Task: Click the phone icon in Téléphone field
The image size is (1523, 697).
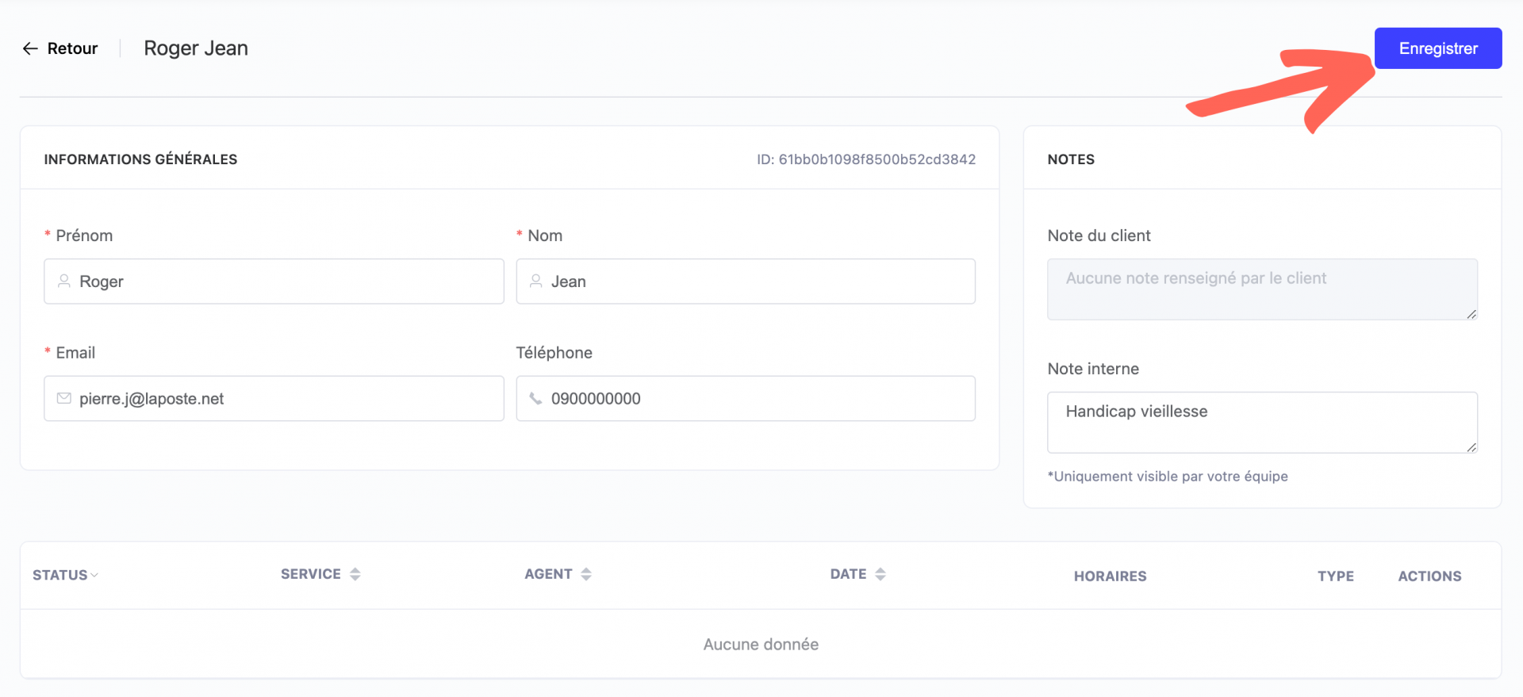Action: [536, 399]
